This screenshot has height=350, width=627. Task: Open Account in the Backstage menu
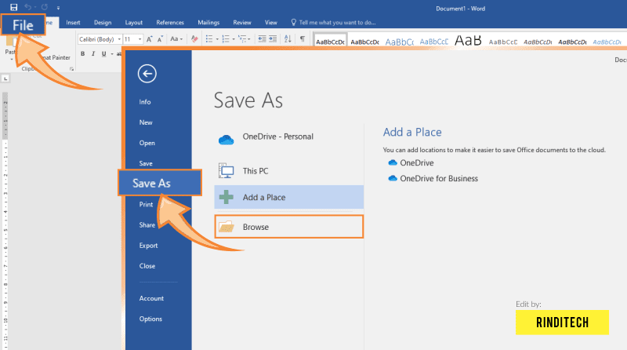pyautogui.click(x=151, y=298)
